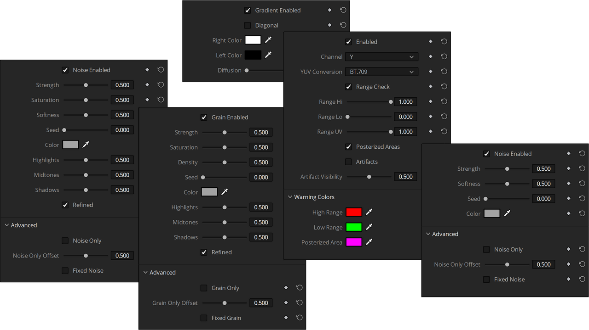Click the keyframe diamond next to Grain Only
This screenshot has height=330, width=589.
click(x=286, y=288)
